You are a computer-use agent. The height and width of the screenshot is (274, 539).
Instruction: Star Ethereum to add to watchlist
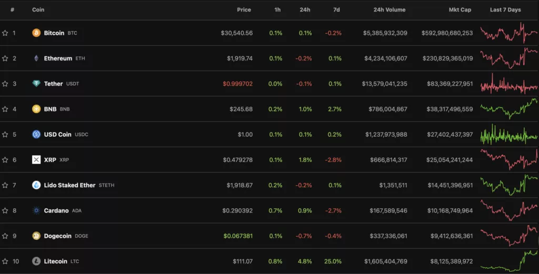click(5, 58)
